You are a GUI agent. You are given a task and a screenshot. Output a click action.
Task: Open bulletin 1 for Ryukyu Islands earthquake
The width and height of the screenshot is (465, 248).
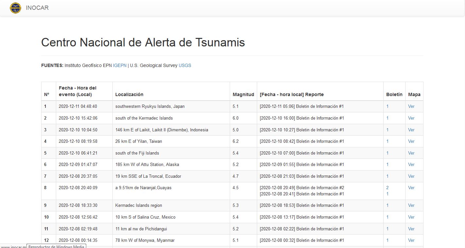point(388,107)
